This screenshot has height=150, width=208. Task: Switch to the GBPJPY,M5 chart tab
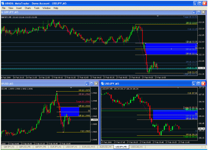click(x=41, y=147)
